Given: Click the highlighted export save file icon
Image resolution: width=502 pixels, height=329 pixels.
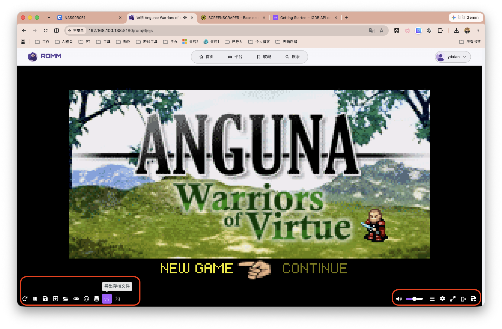Looking at the screenshot, I should click(107, 299).
